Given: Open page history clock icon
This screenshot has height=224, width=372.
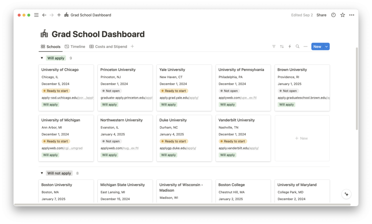Looking at the screenshot, I should tap(334, 15).
